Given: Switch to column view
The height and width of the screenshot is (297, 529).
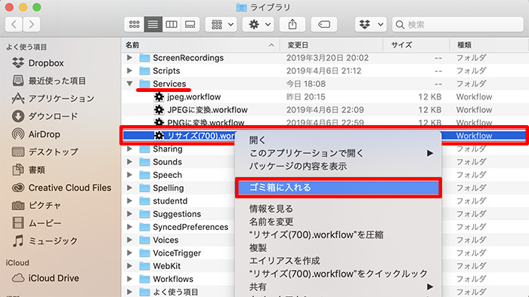Looking at the screenshot, I should [172, 24].
